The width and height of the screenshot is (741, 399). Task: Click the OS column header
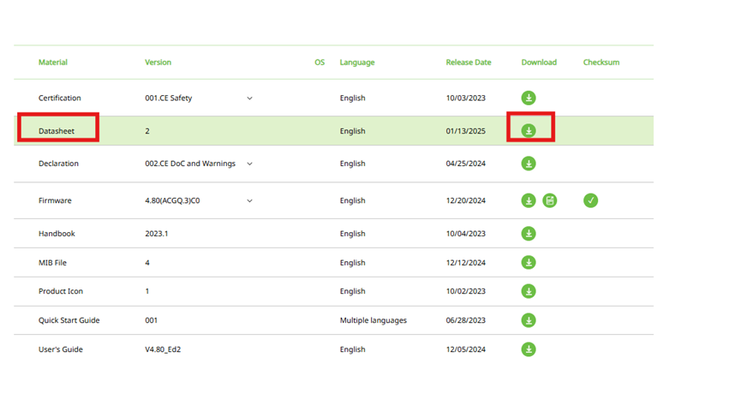[320, 63]
